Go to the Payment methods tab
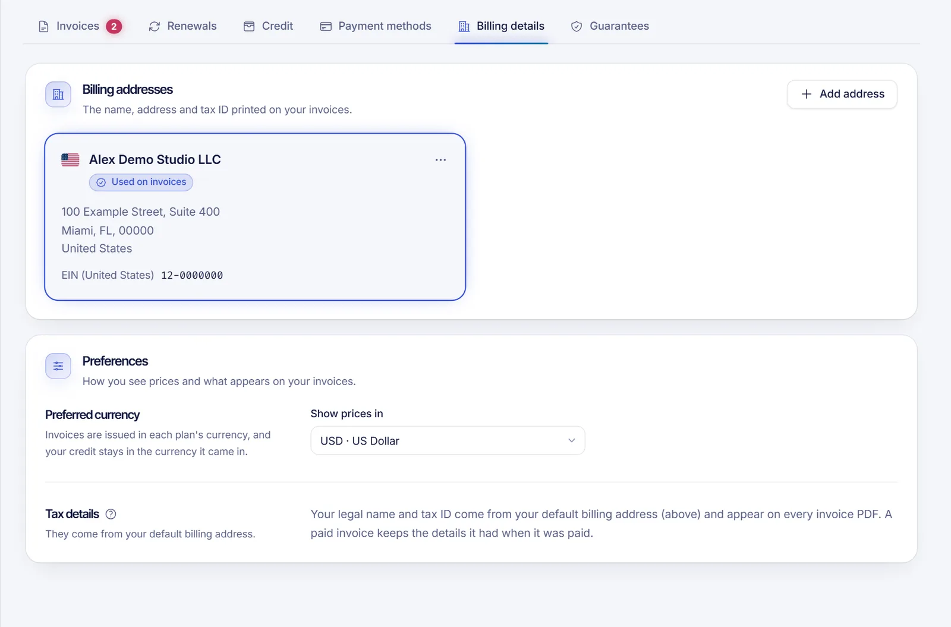 click(x=376, y=26)
